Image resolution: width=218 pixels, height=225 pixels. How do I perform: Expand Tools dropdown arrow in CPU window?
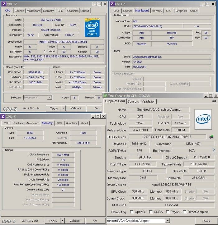(x=64, y=108)
